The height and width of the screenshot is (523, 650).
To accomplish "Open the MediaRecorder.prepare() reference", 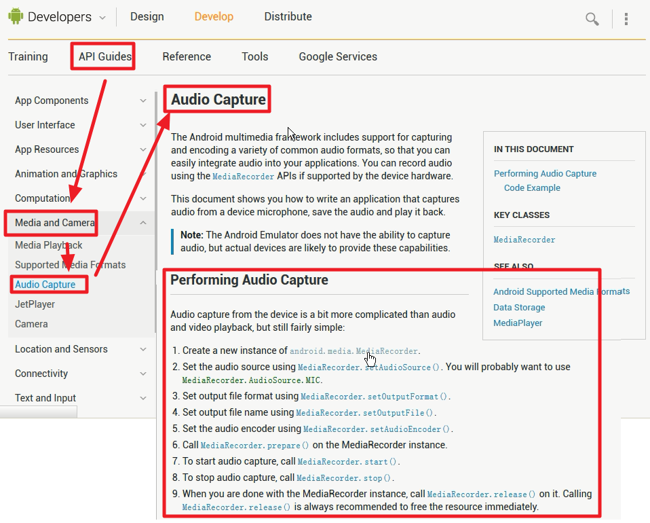I will click(254, 446).
